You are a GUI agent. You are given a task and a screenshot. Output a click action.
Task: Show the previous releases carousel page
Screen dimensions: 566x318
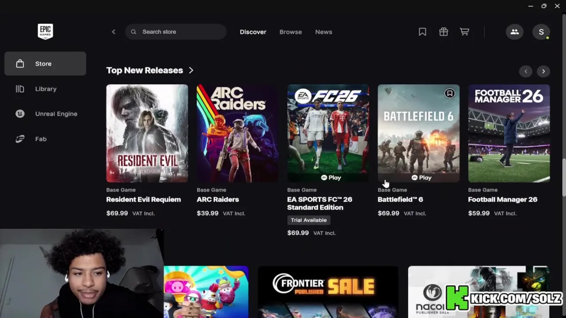tap(526, 71)
